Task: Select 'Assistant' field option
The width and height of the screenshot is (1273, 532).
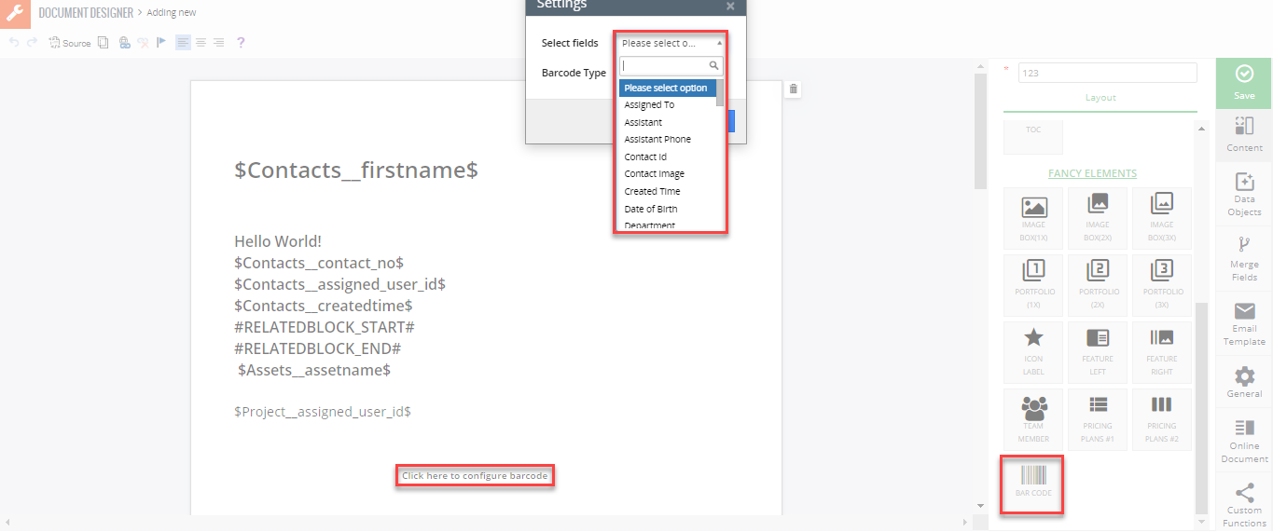Action: click(x=668, y=122)
